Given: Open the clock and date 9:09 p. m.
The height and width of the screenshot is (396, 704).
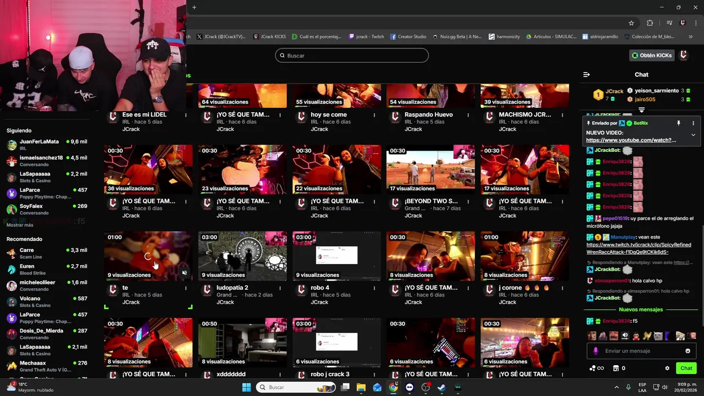Looking at the screenshot, I should click(685, 387).
